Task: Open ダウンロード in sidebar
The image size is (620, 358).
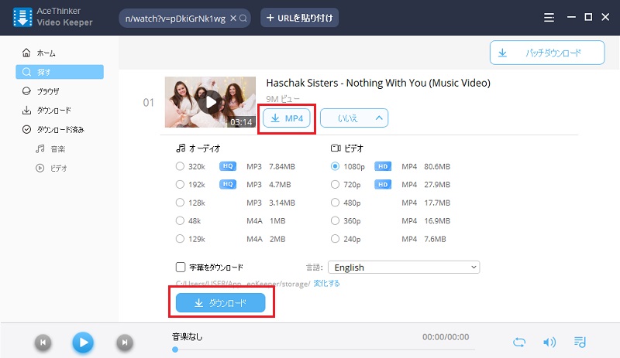Action: (60, 110)
